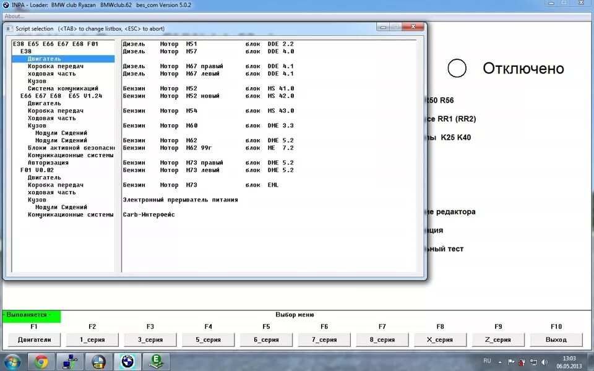Select the E66 E67 E68 E65 V1.24 node
594x371 pixels.
(61, 96)
